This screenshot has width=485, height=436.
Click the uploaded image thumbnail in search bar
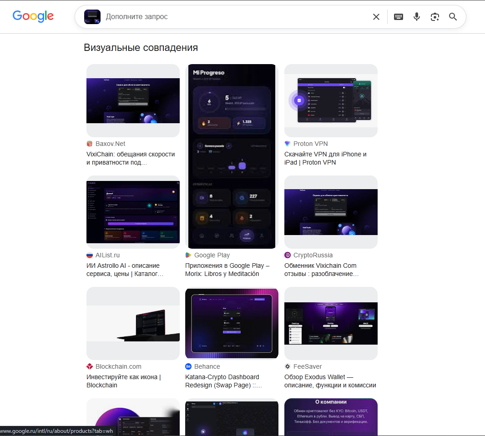pyautogui.click(x=92, y=17)
